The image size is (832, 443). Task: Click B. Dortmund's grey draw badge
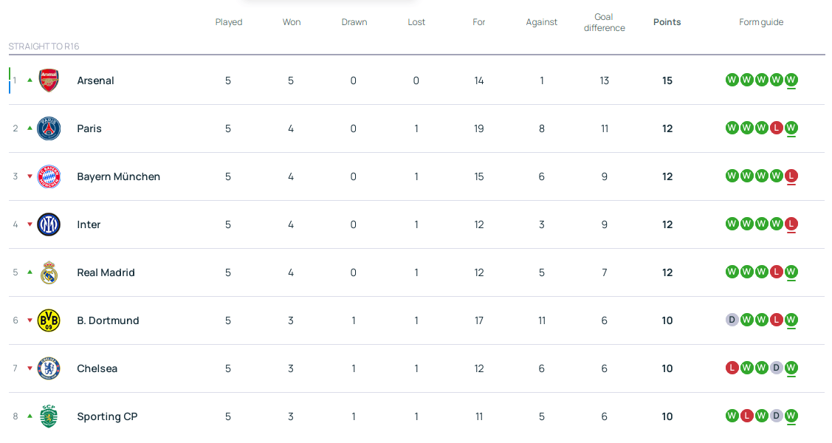[732, 320]
